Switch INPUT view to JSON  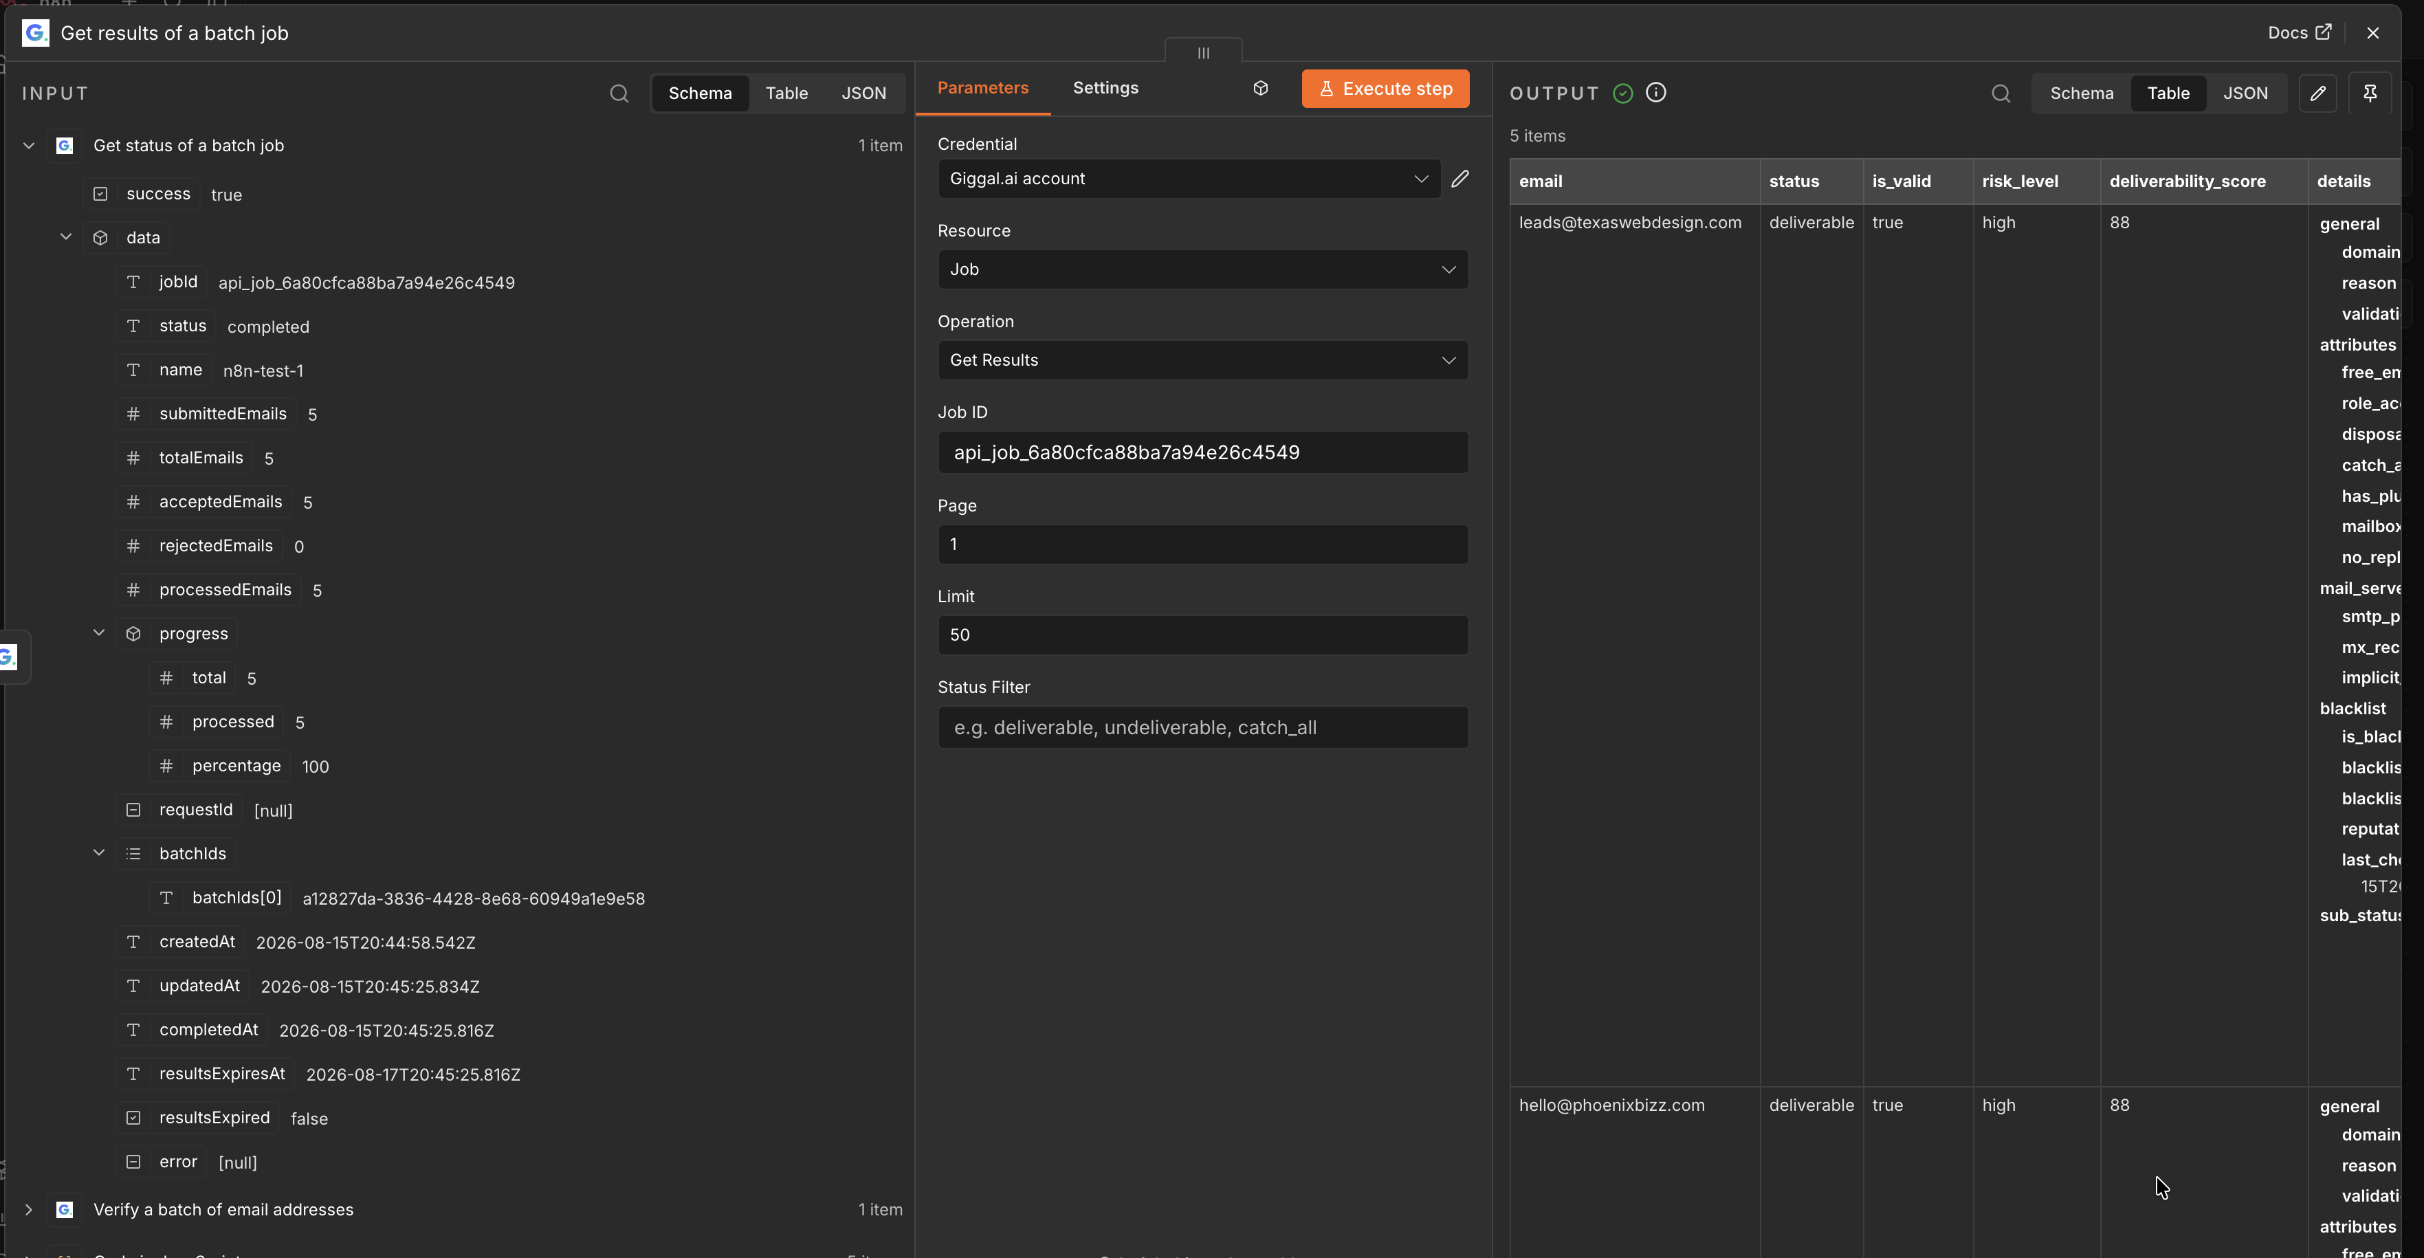(x=864, y=93)
